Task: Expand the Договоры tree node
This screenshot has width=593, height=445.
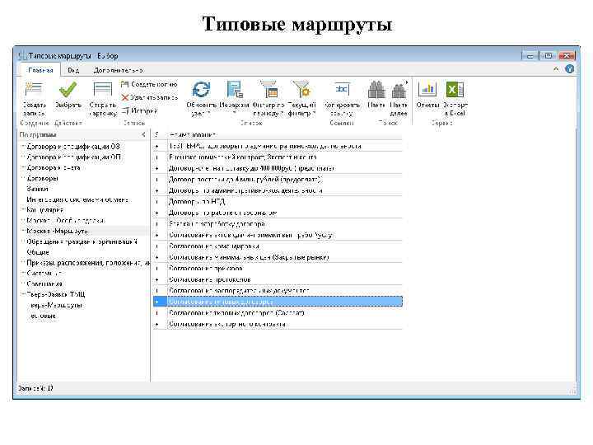Action: coord(23,178)
